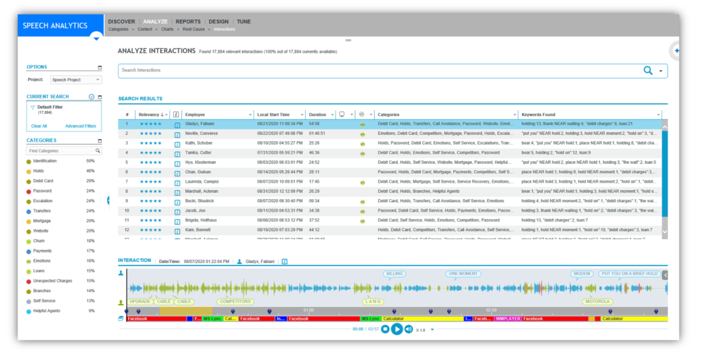This screenshot has height=353, width=716.
Task: Open the Employee column filter dropdown
Action: 249,115
